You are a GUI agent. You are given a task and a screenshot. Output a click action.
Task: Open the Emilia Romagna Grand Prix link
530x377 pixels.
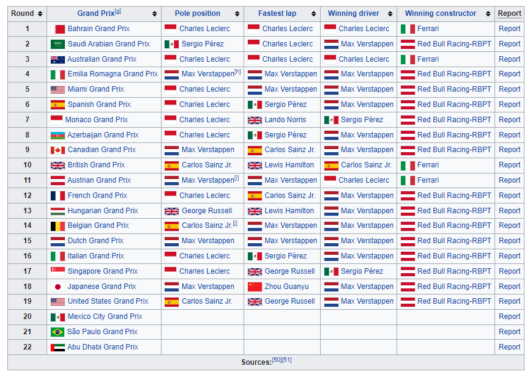113,74
